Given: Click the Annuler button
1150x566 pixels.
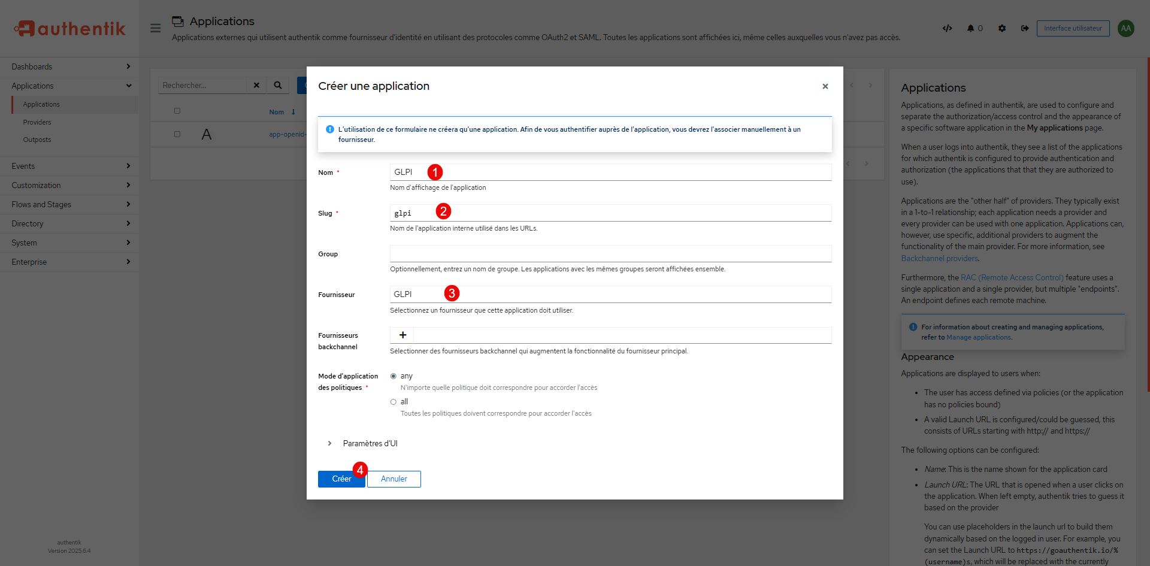Looking at the screenshot, I should point(394,479).
